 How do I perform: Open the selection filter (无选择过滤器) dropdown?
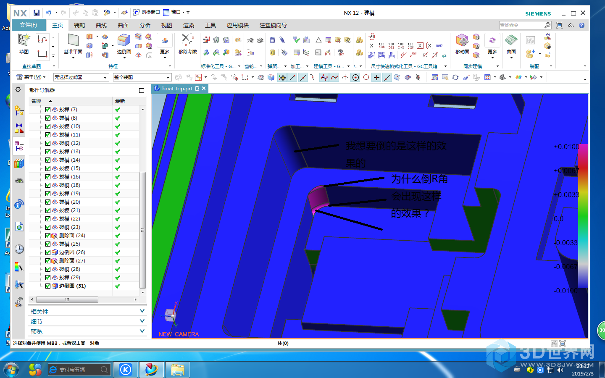tap(81, 77)
